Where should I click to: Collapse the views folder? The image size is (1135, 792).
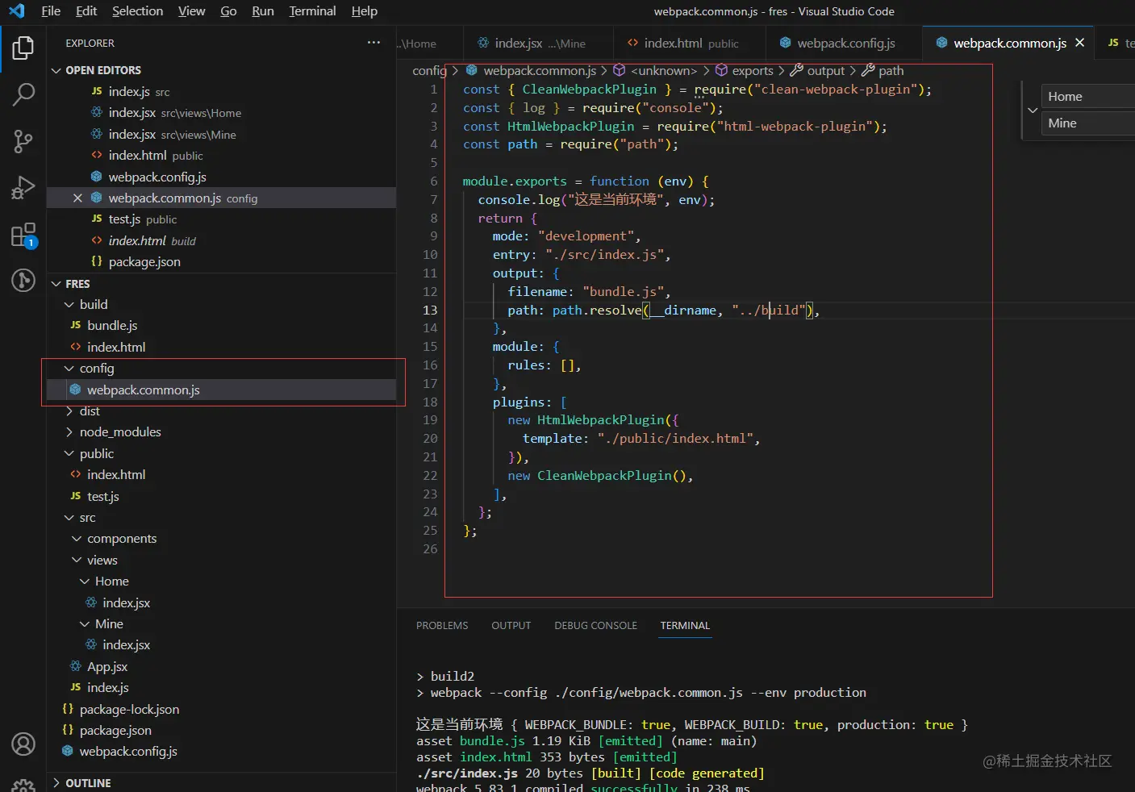click(x=77, y=561)
